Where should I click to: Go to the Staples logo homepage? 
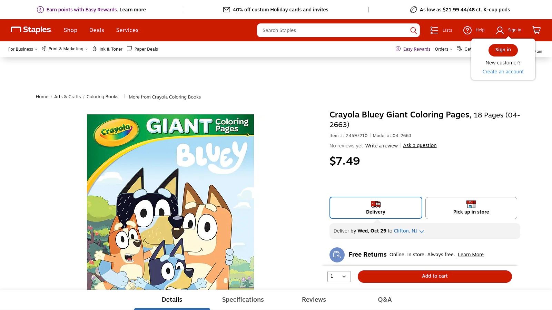(31, 30)
